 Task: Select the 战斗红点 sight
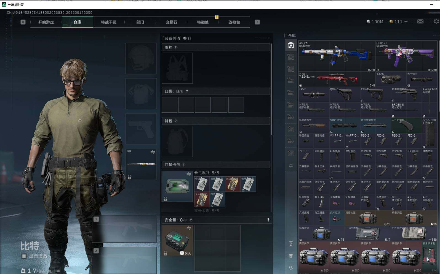[x=337, y=218]
